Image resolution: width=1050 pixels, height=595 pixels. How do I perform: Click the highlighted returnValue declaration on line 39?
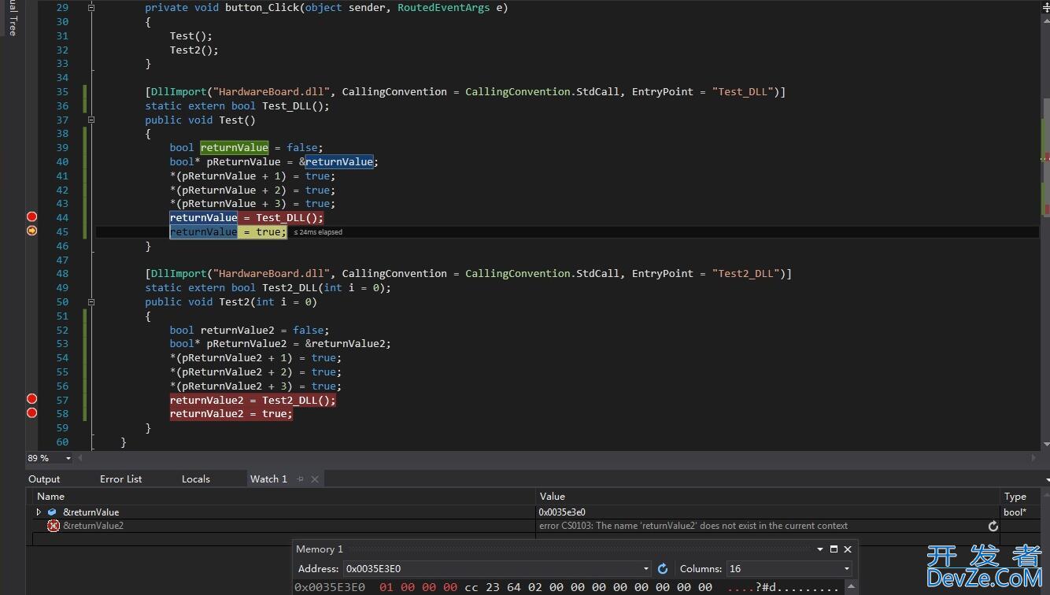tap(235, 147)
